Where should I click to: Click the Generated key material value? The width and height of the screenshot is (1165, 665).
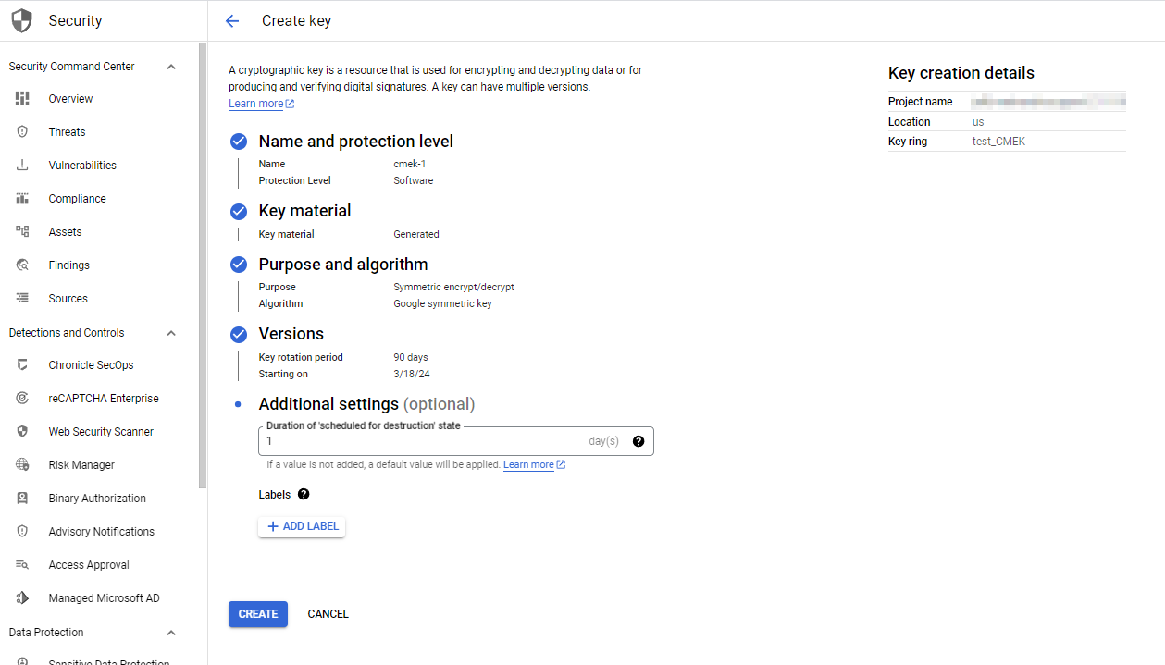point(416,234)
